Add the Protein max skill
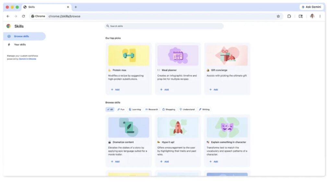The width and height of the screenshot is (332, 183). (115, 90)
